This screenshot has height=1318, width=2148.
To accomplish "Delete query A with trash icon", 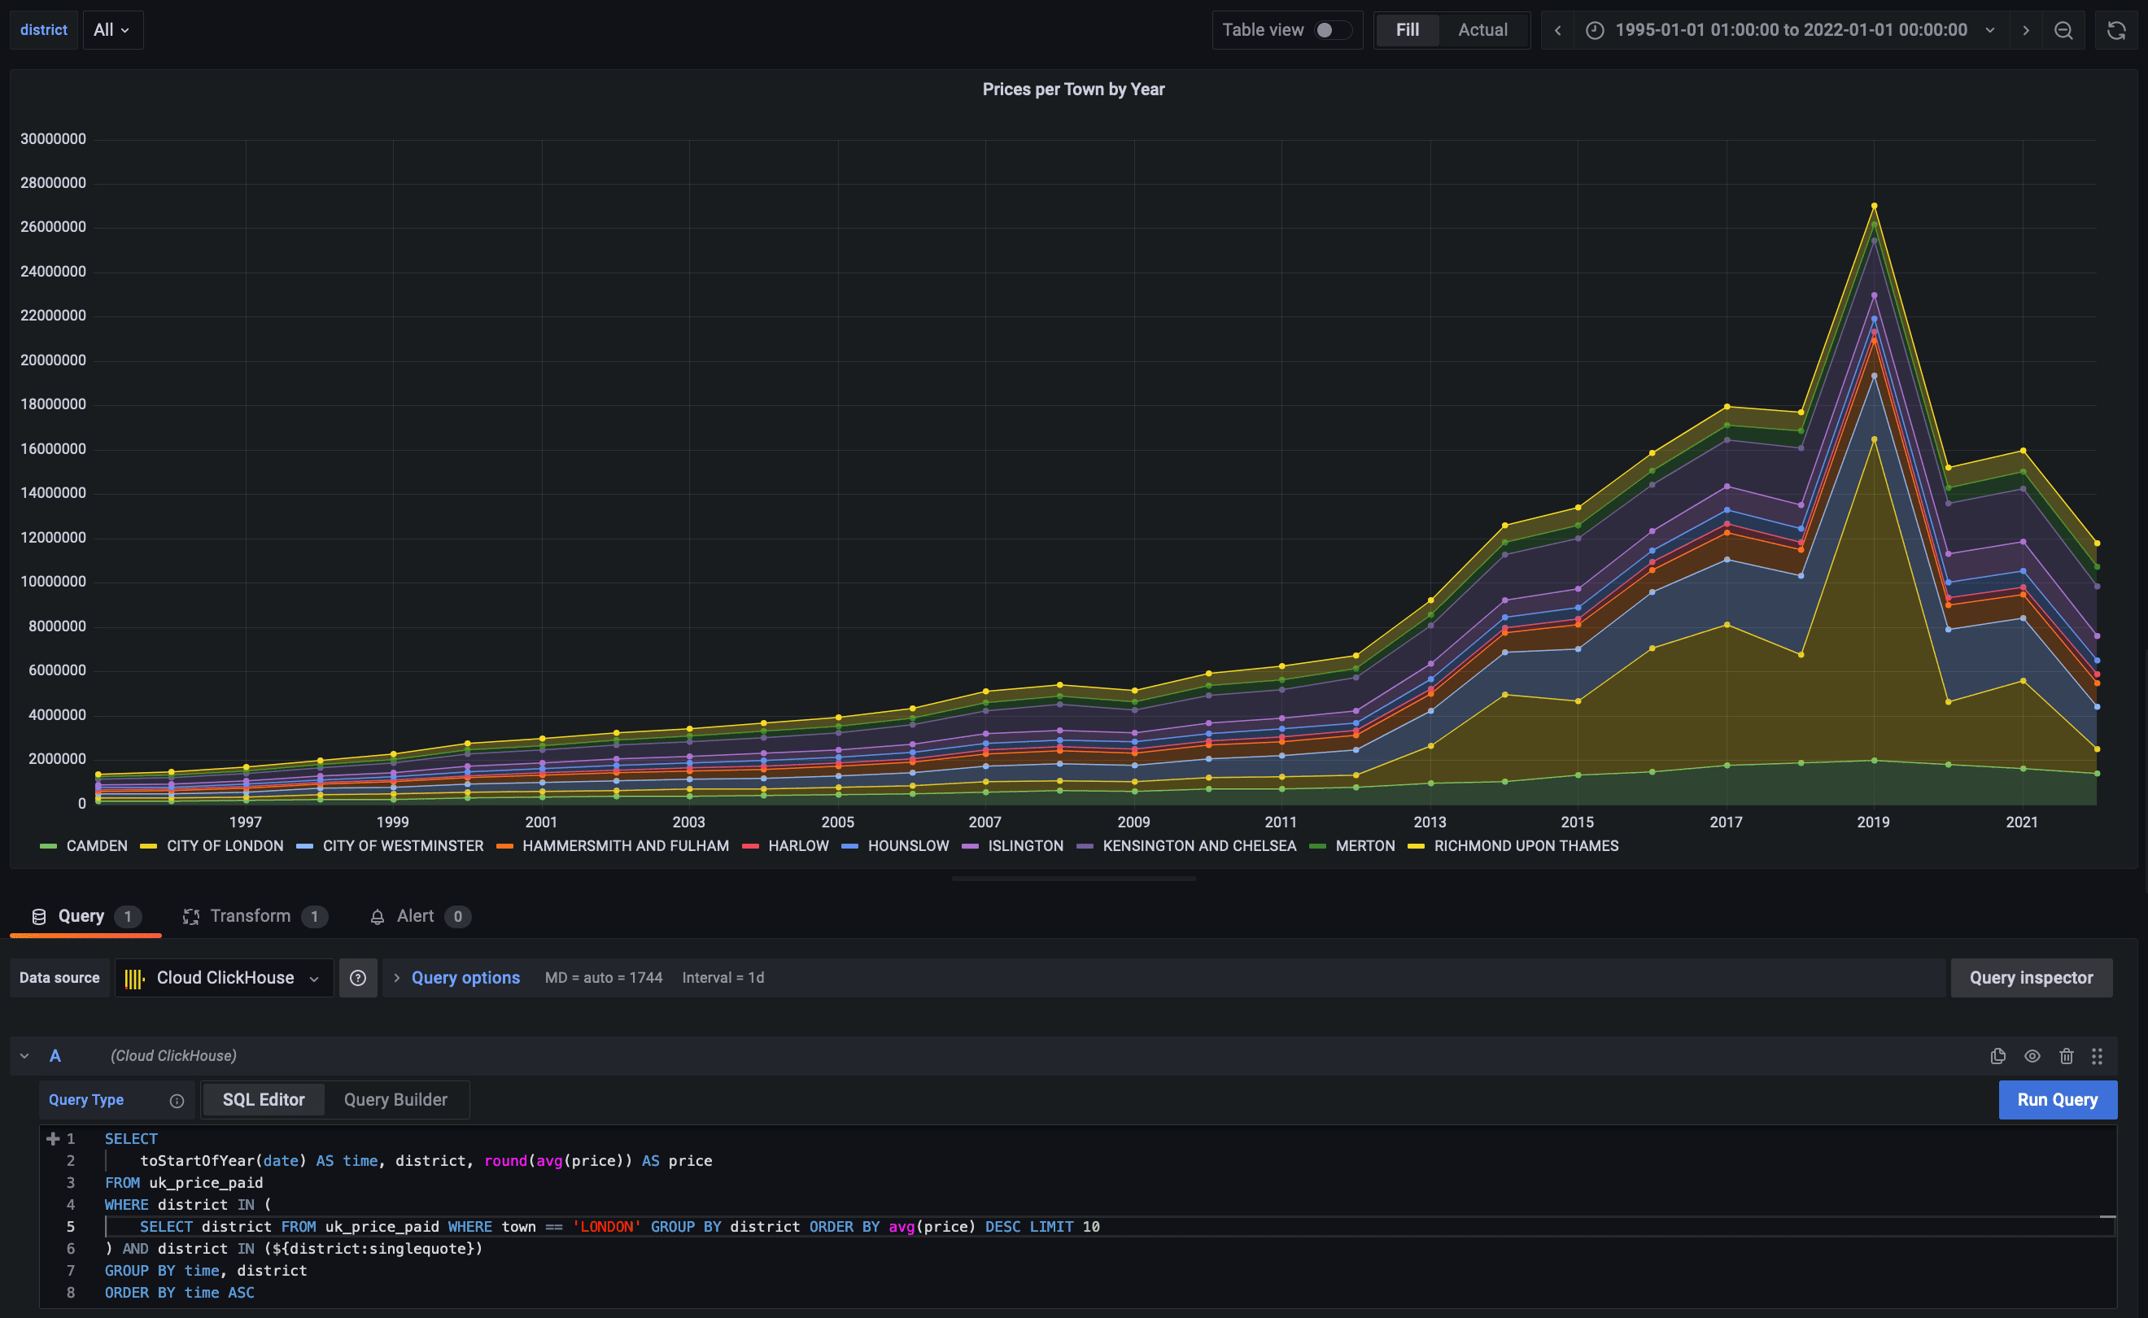I will [x=2066, y=1056].
